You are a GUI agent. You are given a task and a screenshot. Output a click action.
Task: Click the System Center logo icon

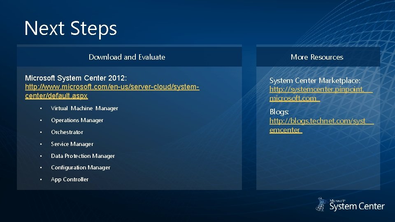(321, 204)
